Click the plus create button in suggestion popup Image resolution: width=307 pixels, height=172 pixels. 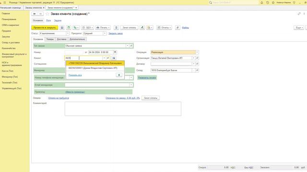(x=119, y=75)
